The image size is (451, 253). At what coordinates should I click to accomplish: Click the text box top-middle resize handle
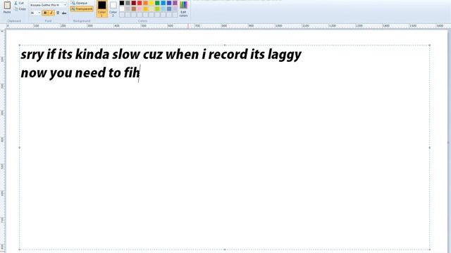[x=225, y=45]
